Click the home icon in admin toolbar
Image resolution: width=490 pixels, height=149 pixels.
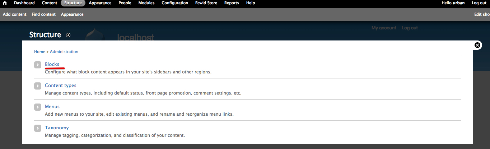(x=5, y=3)
